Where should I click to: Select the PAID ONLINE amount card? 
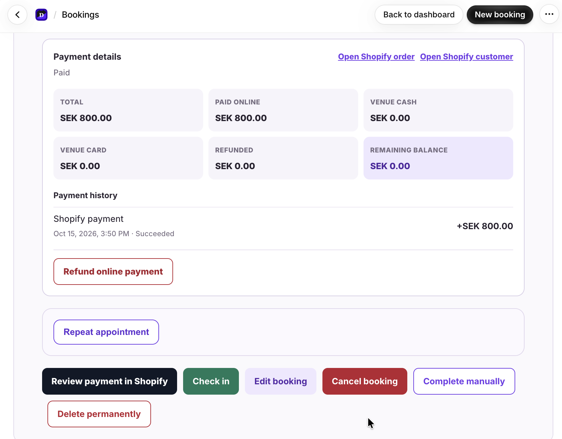pos(283,110)
